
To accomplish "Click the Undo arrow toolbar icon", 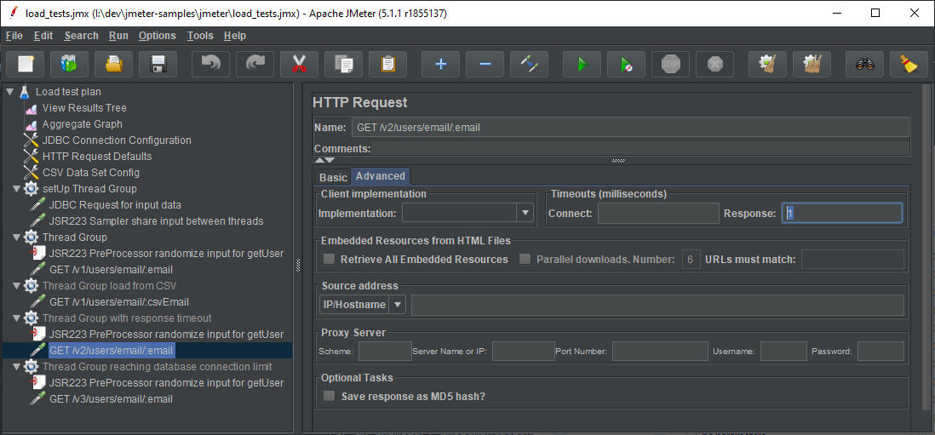I will (x=210, y=64).
